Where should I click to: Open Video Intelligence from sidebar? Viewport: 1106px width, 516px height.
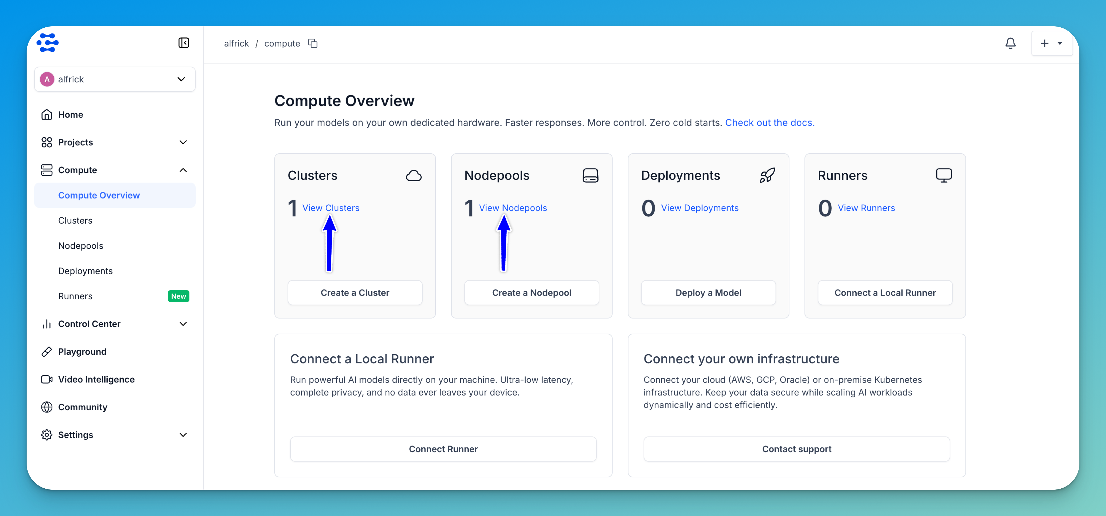pos(96,380)
